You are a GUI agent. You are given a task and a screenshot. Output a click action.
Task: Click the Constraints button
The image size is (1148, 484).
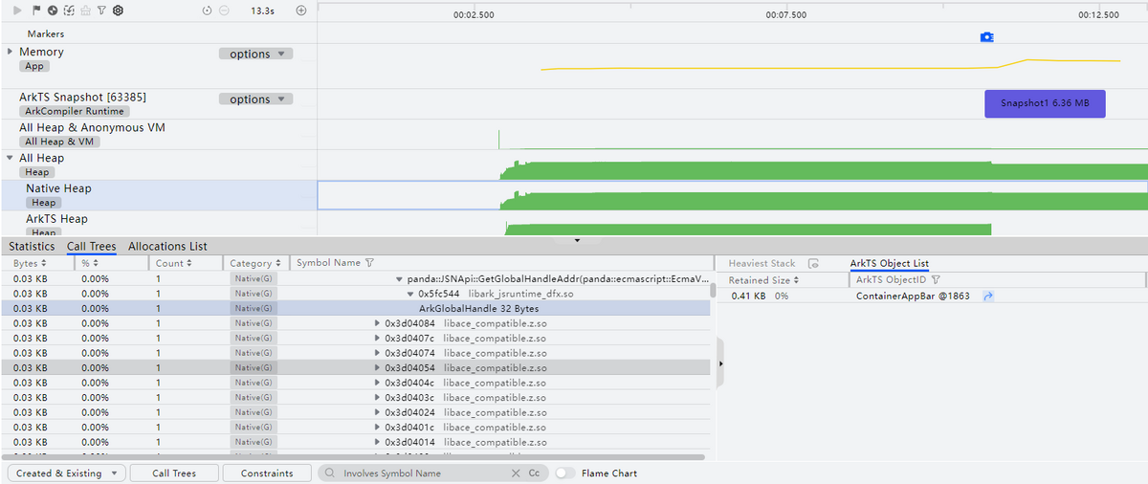[x=267, y=473]
